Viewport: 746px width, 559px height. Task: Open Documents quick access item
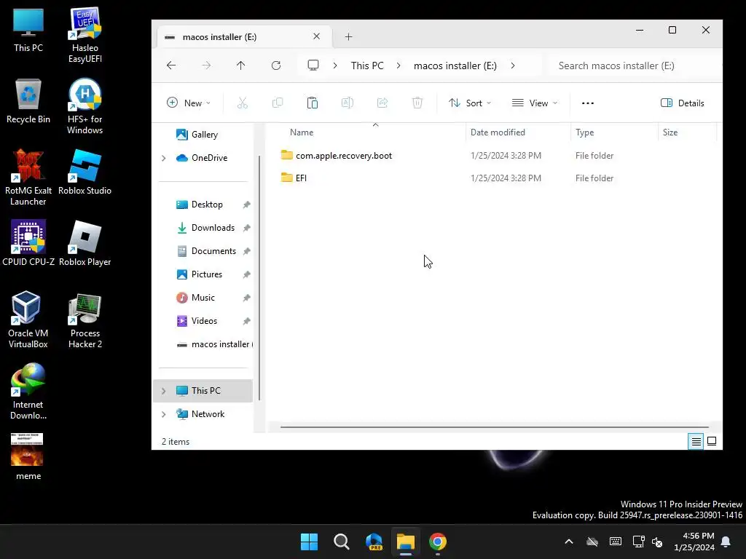click(x=213, y=251)
